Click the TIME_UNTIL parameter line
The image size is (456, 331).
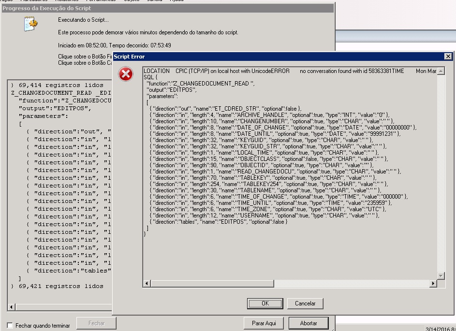pyautogui.click(x=271, y=203)
